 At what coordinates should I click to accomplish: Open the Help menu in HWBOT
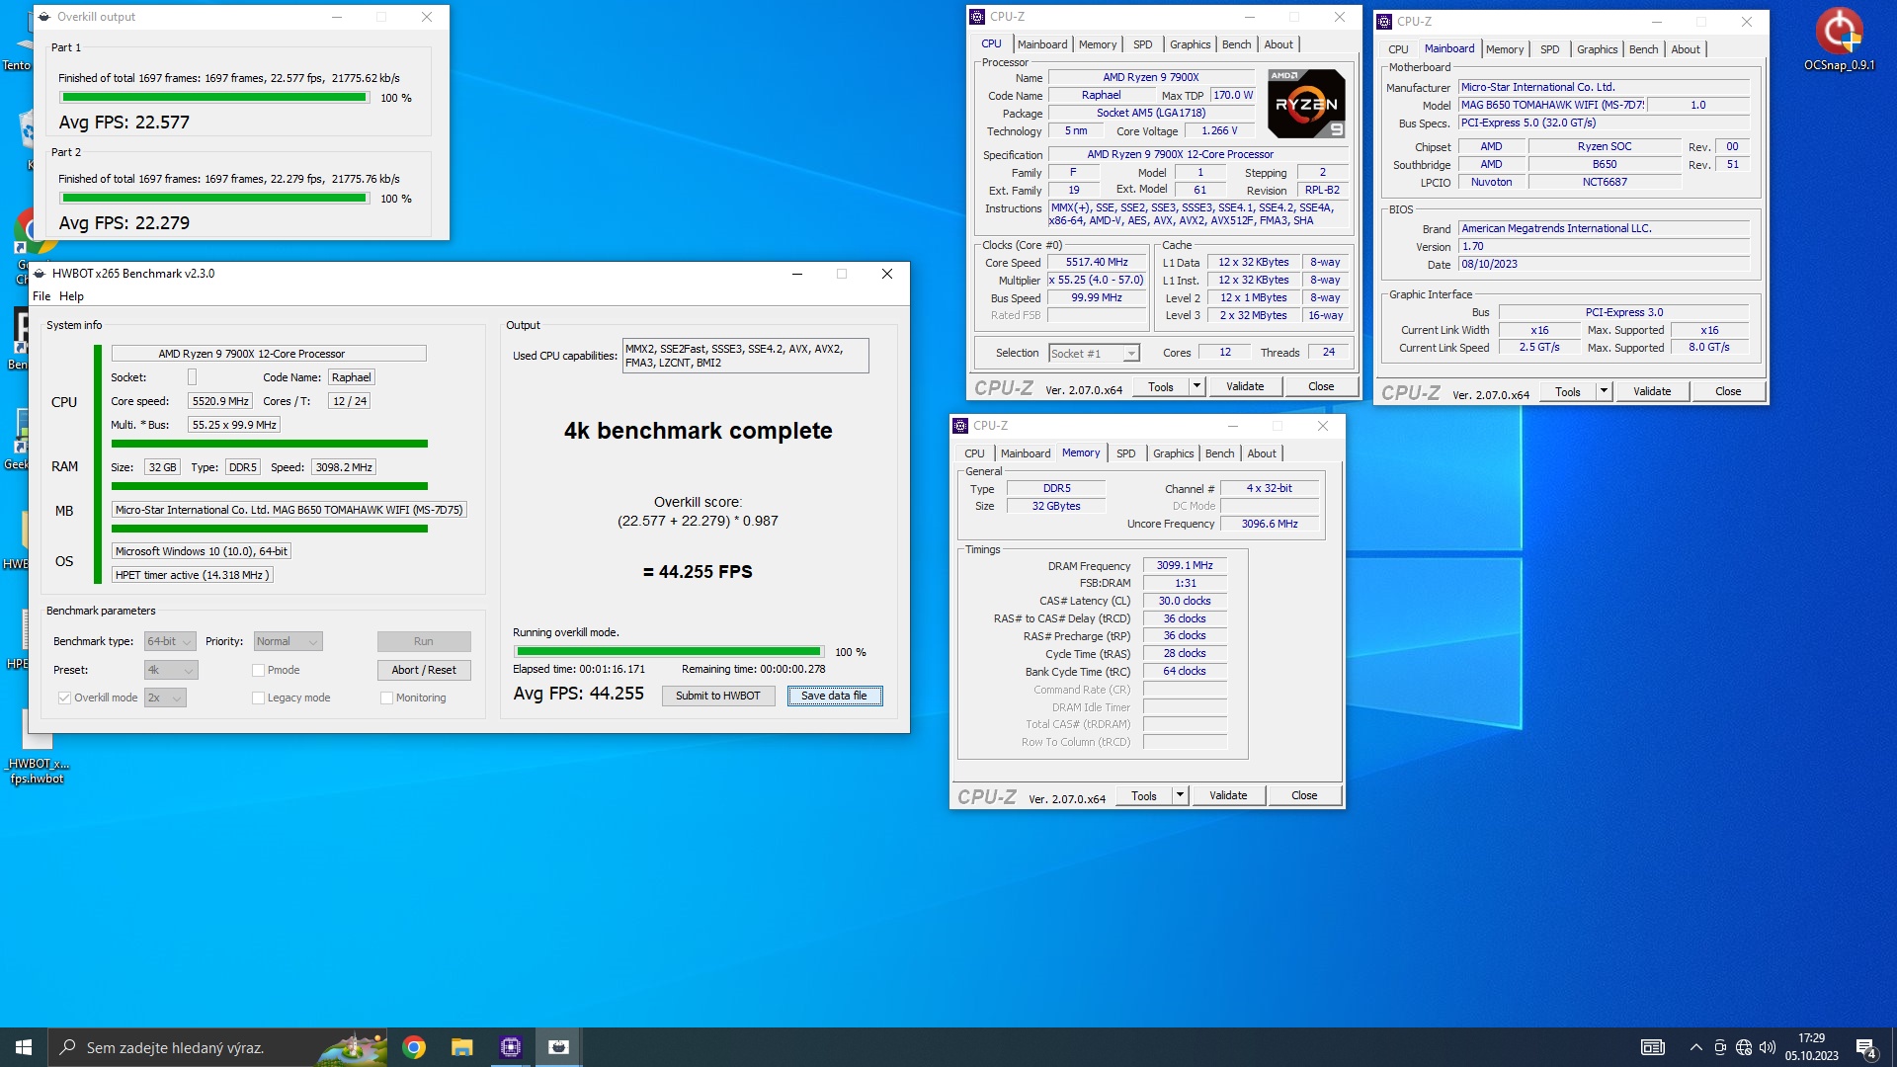(71, 296)
